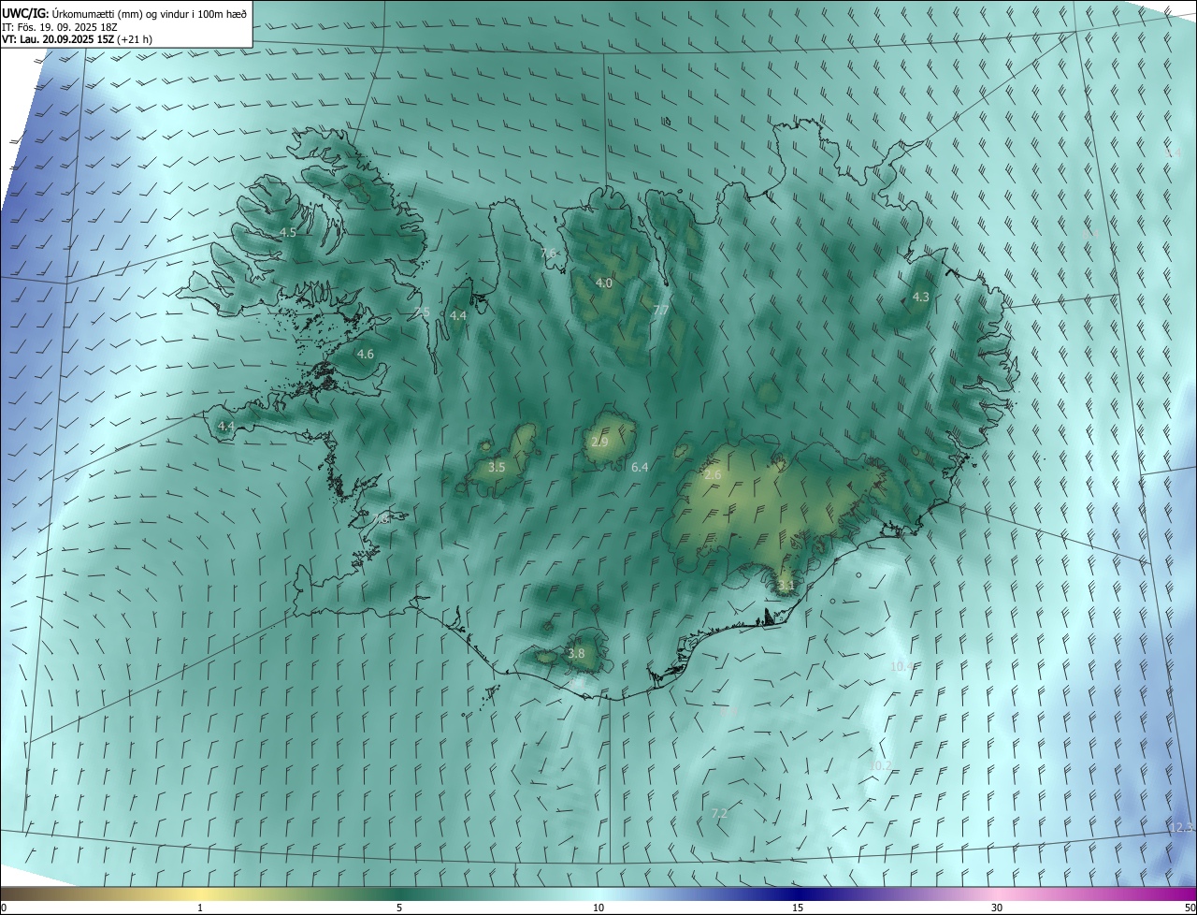Click the 10 tick on the color scale
The width and height of the screenshot is (1197, 915).
tap(598, 908)
